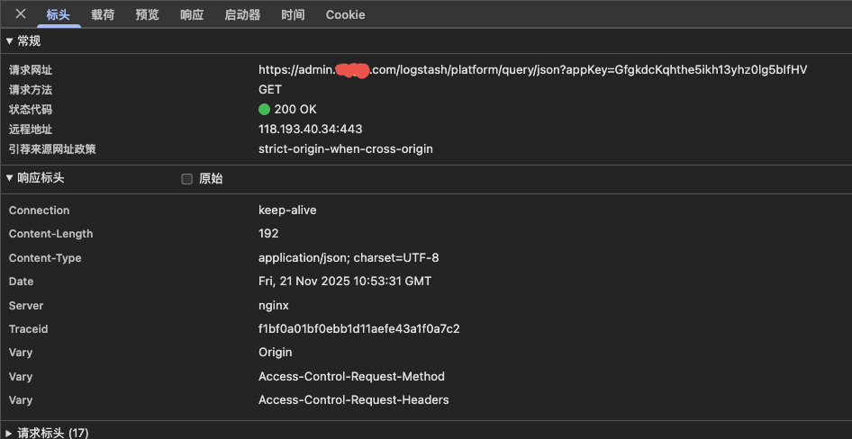
Task: Open the 预览 tab
Action: point(147,14)
